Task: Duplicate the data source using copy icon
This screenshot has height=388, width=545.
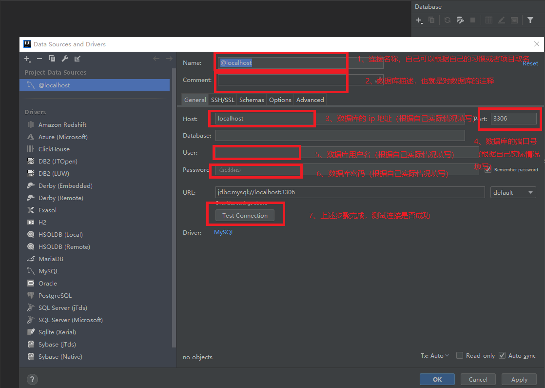Action: (x=52, y=59)
